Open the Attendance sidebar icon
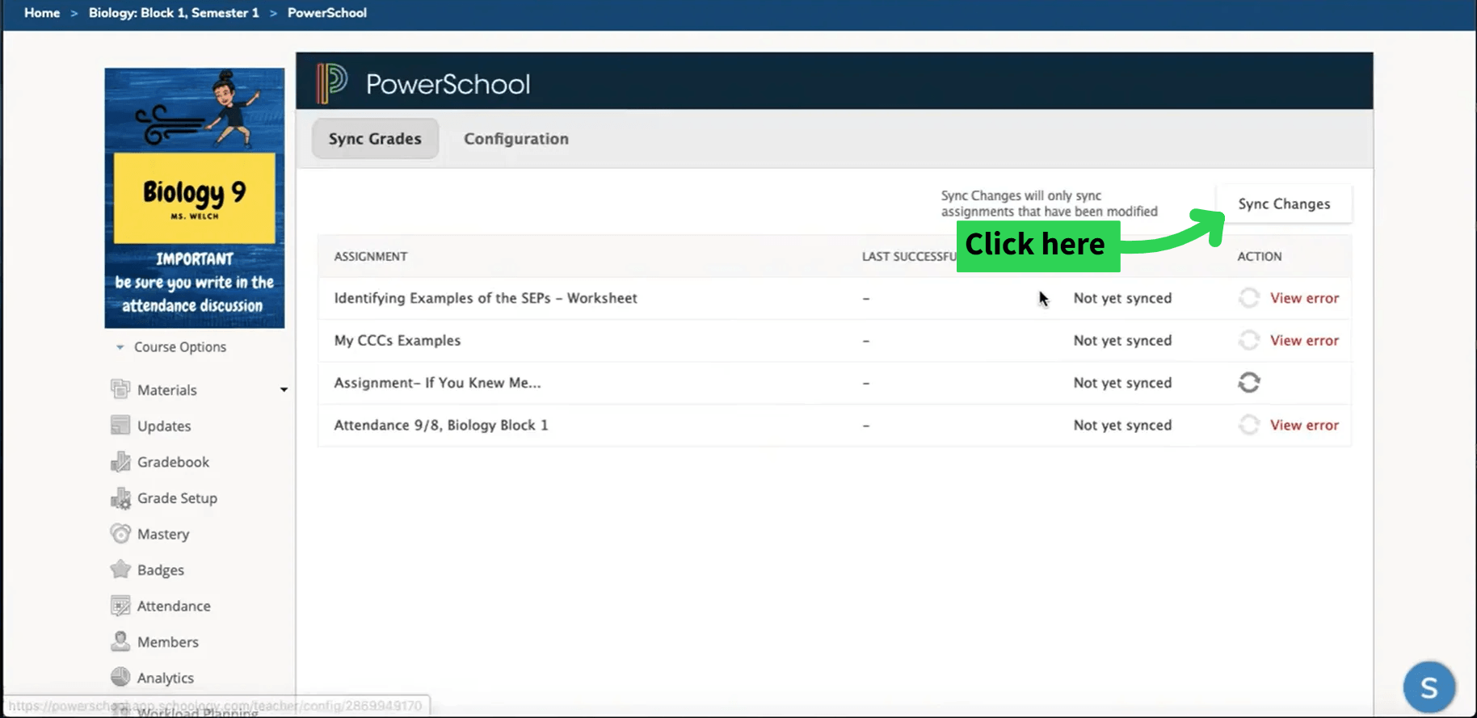Viewport: 1477px width, 718px height. [x=120, y=606]
